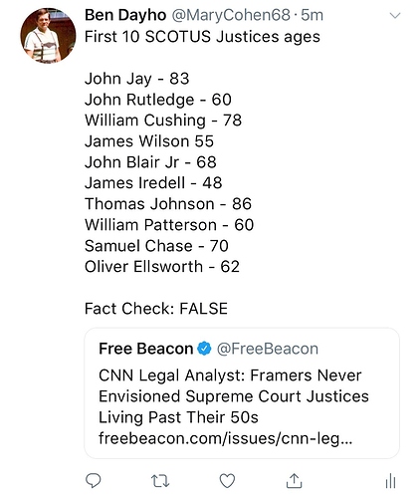Select the 'John Jay - 83' line
The height and width of the screenshot is (498, 420).
tap(137, 79)
